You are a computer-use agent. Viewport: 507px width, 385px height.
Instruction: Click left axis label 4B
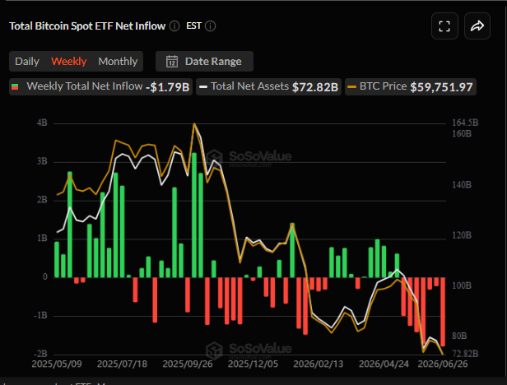tap(42, 123)
